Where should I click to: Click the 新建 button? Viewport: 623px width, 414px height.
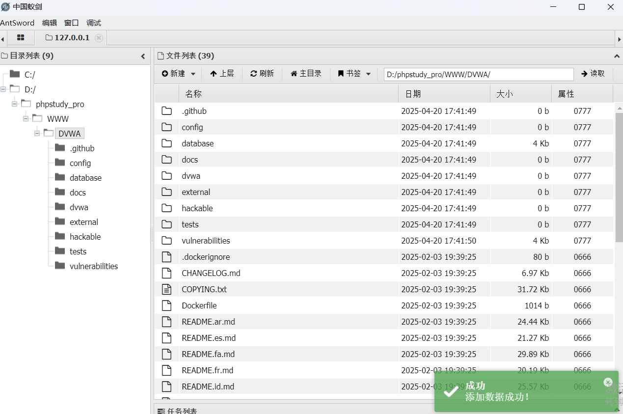pos(173,74)
